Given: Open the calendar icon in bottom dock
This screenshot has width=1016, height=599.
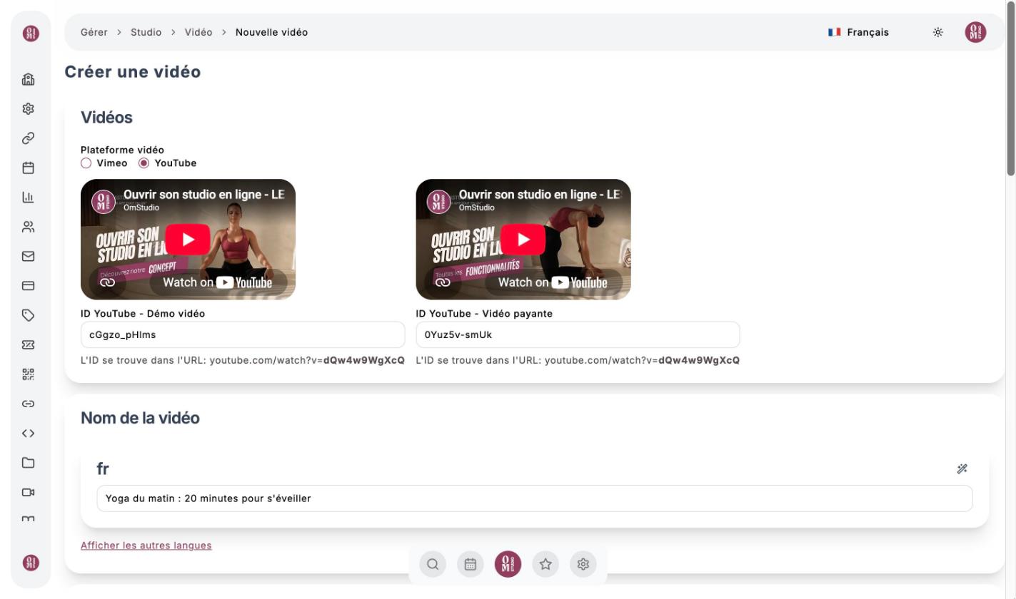Looking at the screenshot, I should click(471, 564).
